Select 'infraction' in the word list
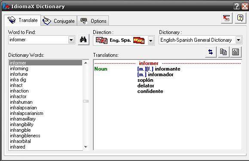Image resolution: width=249 pixels, height=161 pixels. [46, 91]
